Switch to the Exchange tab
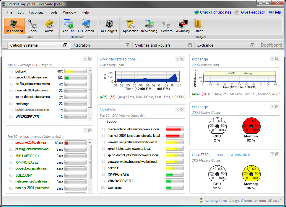 click(226, 45)
